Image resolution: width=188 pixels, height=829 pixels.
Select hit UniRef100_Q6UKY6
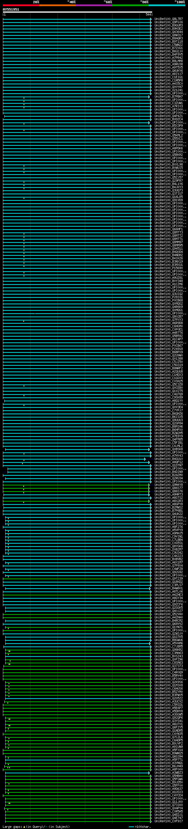click(x=169, y=71)
